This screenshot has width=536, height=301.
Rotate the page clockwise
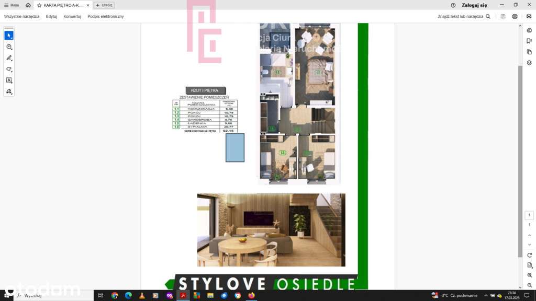point(530,255)
